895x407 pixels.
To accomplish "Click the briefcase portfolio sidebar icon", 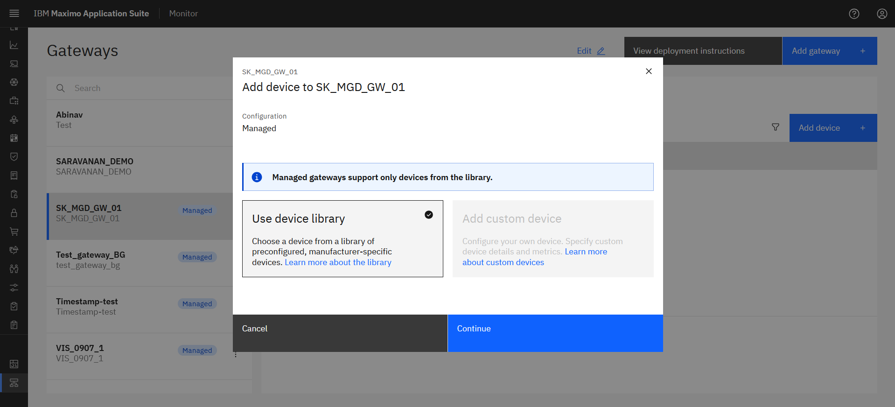I will (14, 101).
